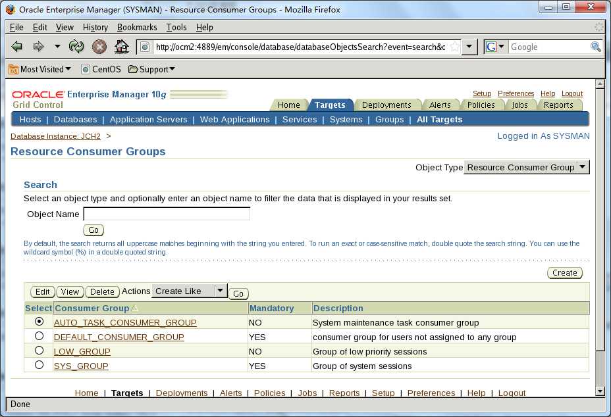The height and width of the screenshot is (417, 611).
Task: Click the Preferences link at top
Action: pyautogui.click(x=516, y=93)
